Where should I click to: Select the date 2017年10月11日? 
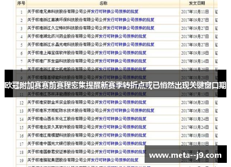[x=195, y=12]
